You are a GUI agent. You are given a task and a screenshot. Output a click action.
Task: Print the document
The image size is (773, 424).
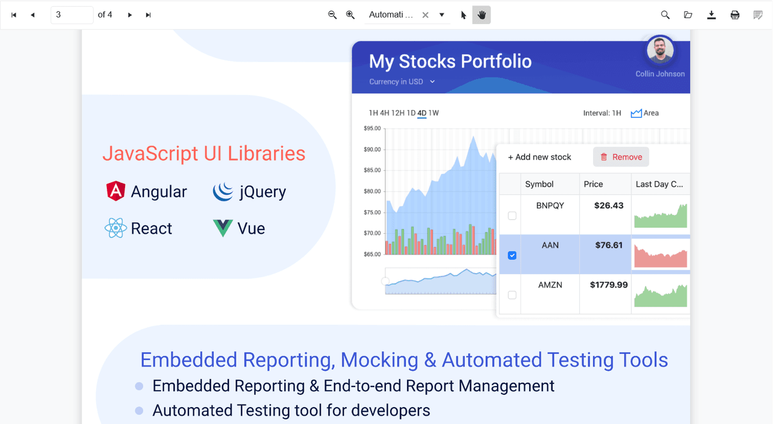click(735, 15)
